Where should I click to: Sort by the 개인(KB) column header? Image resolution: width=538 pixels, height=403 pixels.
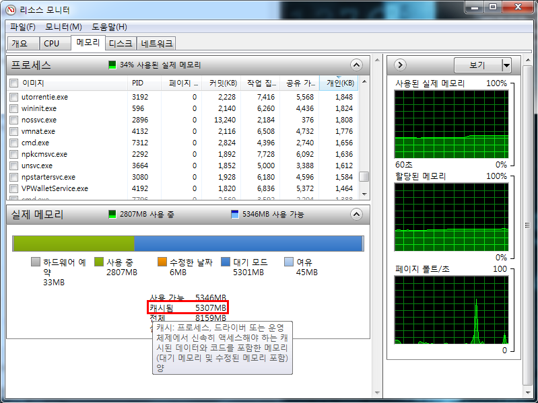coord(339,83)
